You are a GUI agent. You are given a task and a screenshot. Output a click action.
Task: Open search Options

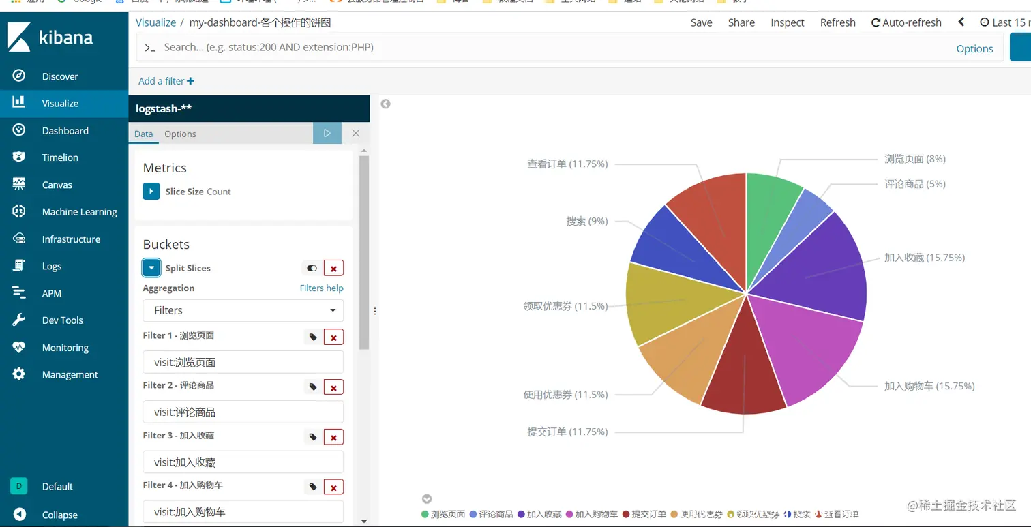coord(974,48)
